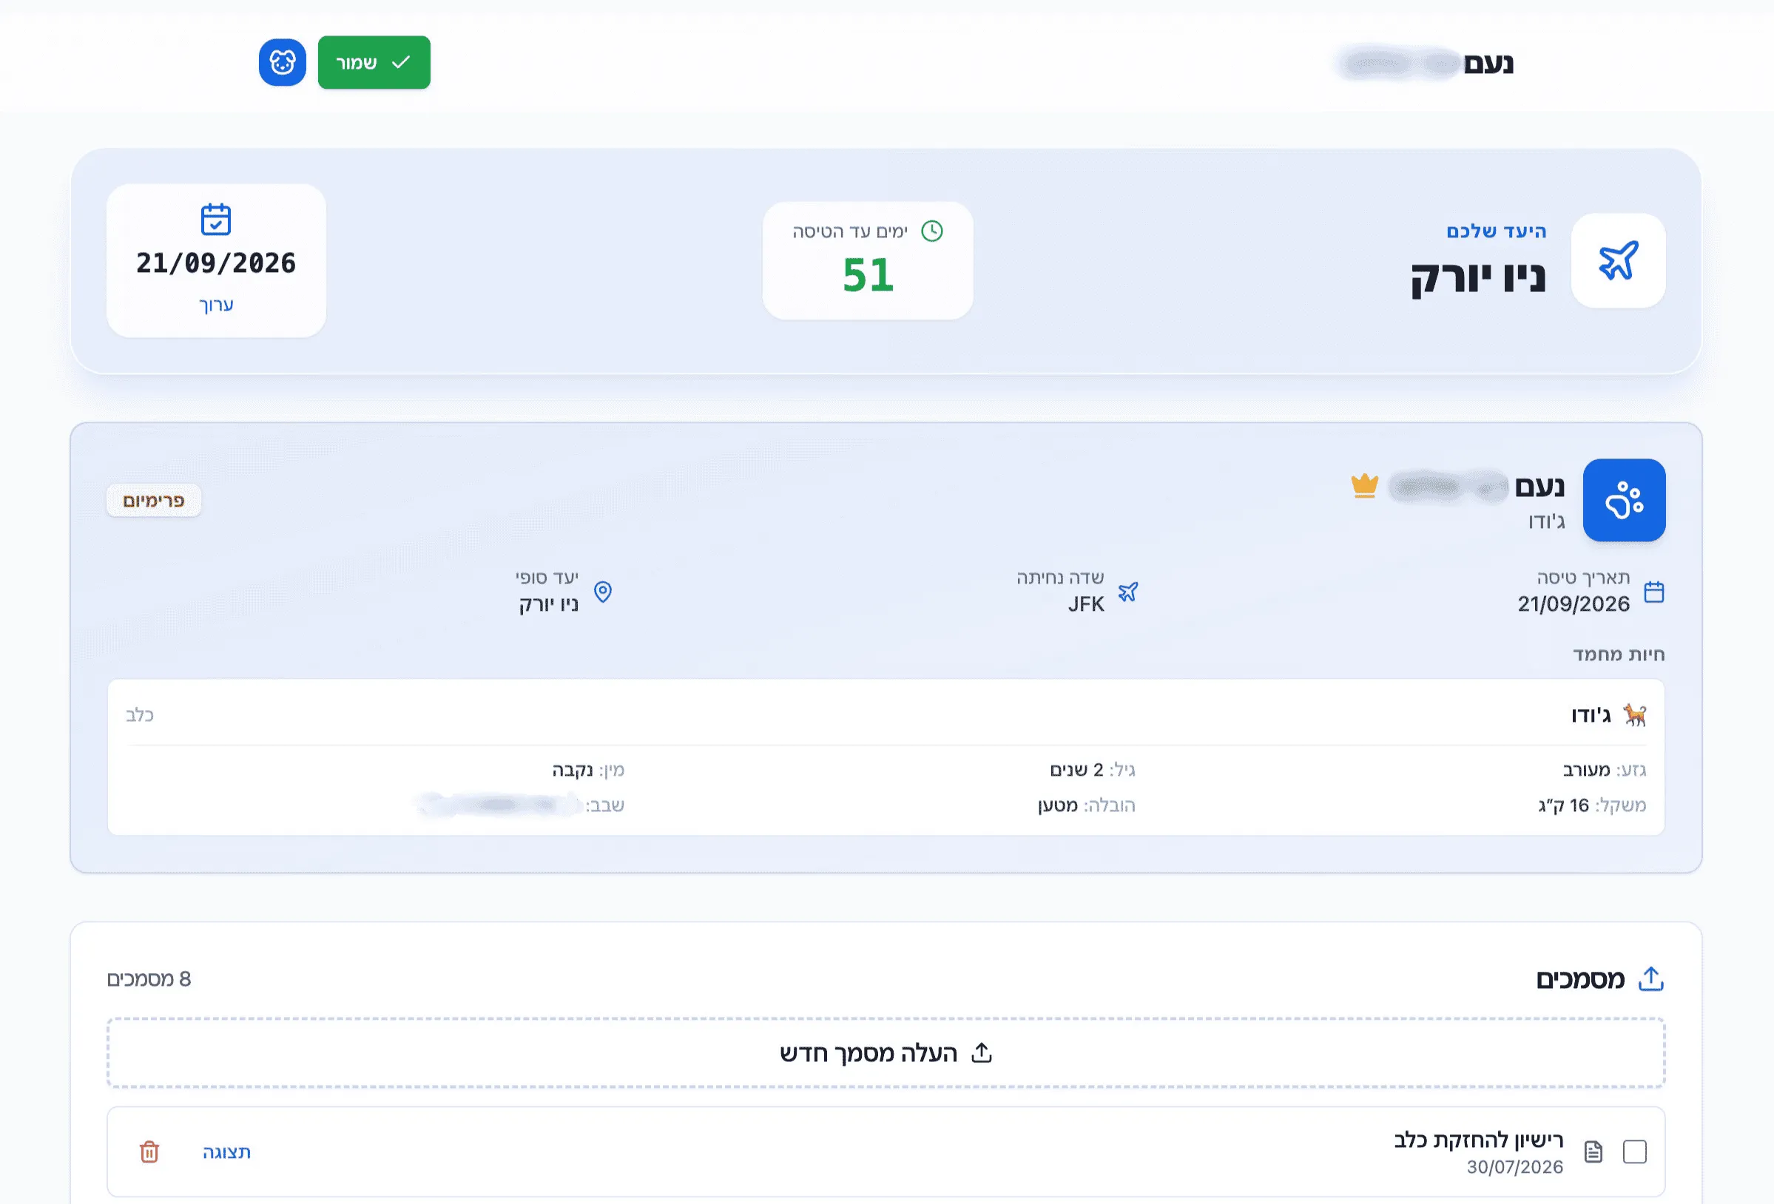Click the plane icon next to שדה נחיתה
This screenshot has height=1204, width=1774.
(1128, 592)
